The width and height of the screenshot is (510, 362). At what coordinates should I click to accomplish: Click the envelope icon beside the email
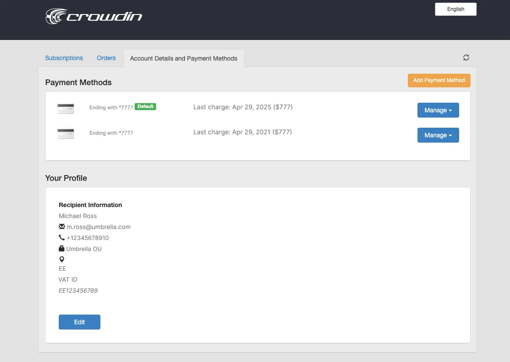[x=62, y=227]
